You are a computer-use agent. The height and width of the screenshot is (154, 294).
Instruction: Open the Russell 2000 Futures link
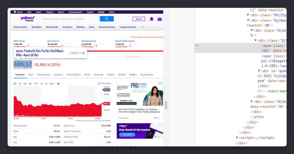[x=125, y=41]
